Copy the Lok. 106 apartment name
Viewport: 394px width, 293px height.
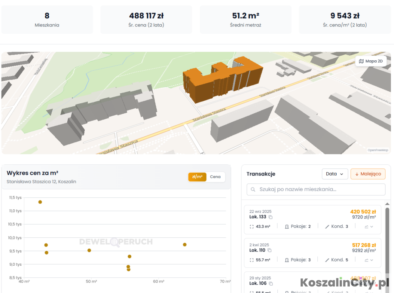click(x=270, y=284)
